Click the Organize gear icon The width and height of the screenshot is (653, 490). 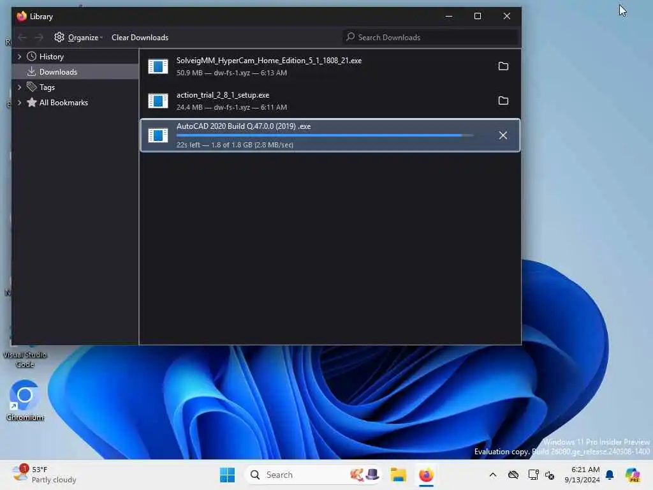pos(59,37)
